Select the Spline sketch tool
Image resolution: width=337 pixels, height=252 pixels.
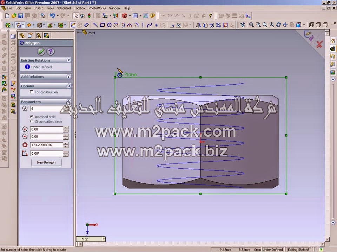pyautogui.click(x=150, y=25)
